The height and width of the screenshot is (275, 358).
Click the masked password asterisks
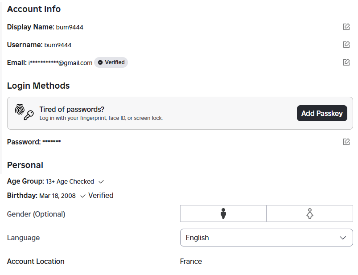51,142
